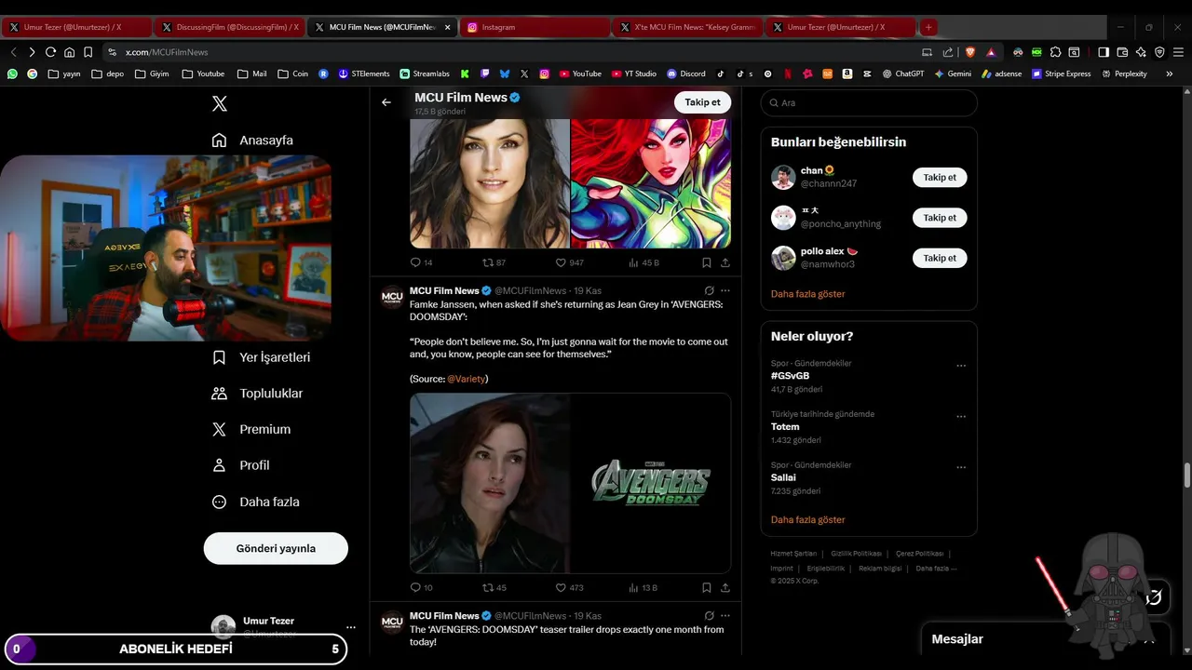Screen dimensions: 1192x670
Task: Open Profil page
Action: click(x=241, y=465)
